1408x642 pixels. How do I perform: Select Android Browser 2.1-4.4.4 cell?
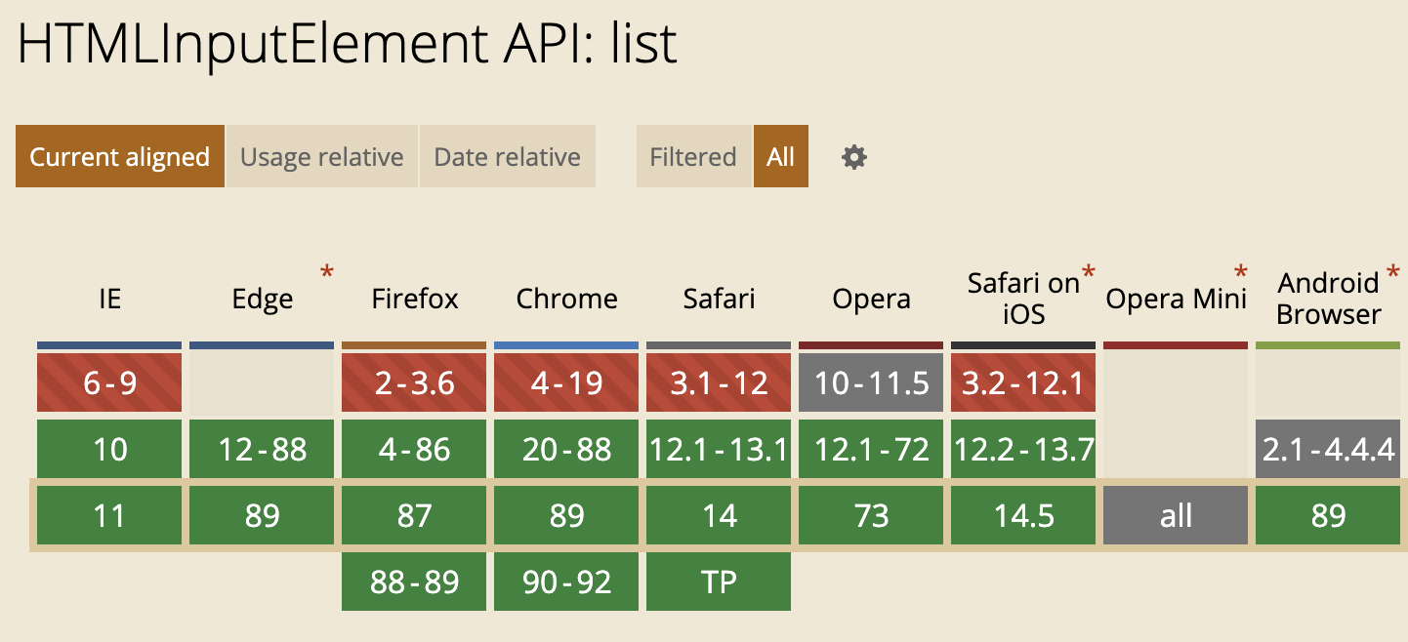pos(1328,449)
